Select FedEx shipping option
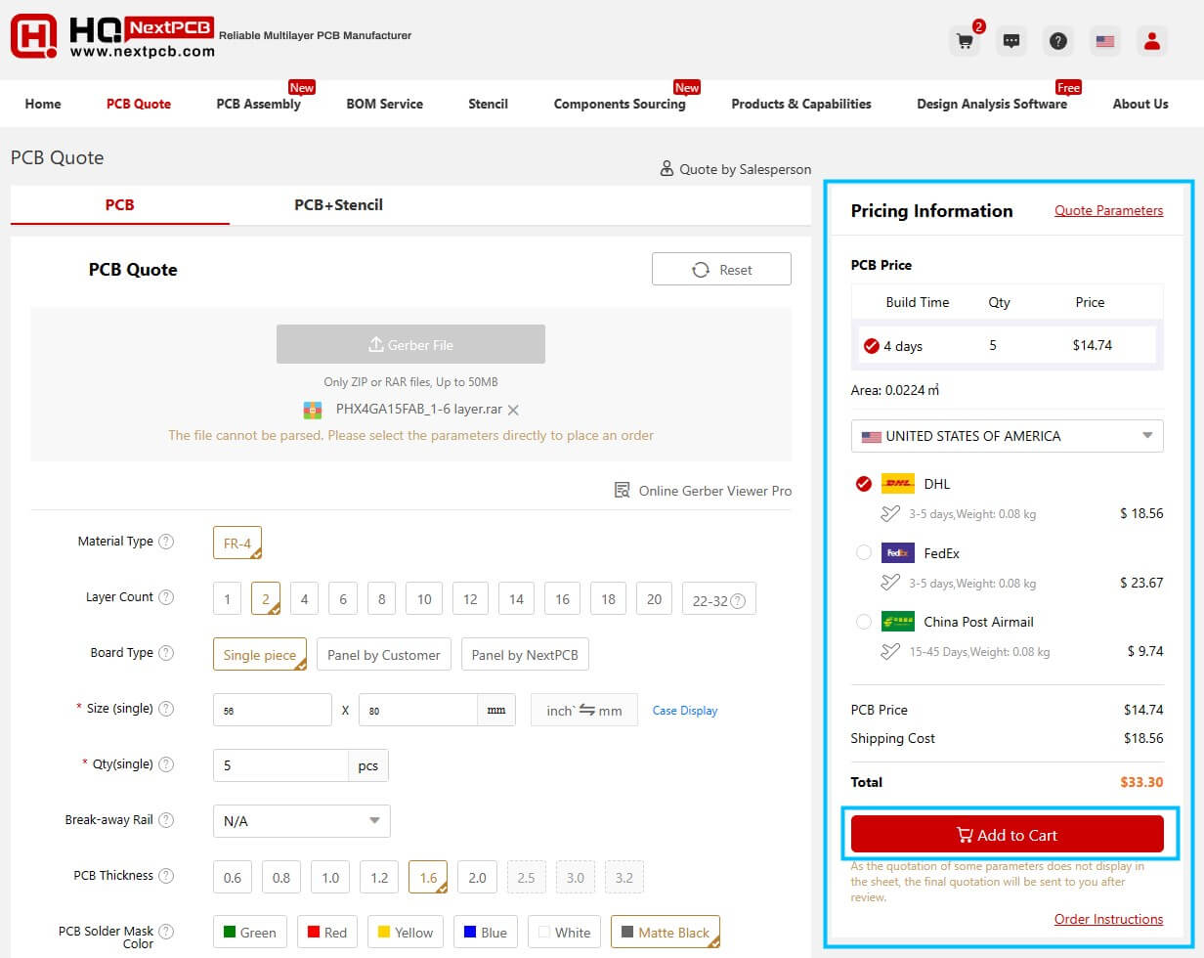The image size is (1204, 958). tap(864, 553)
